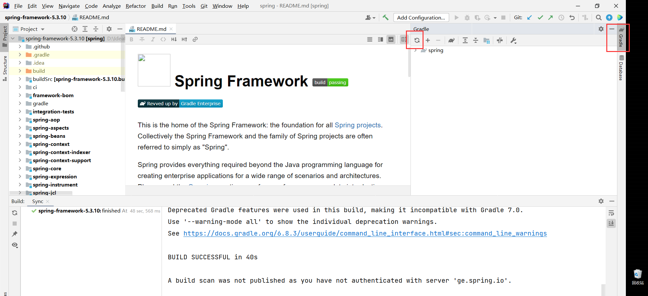
Task: Expand the build folder
Action: click(x=20, y=71)
